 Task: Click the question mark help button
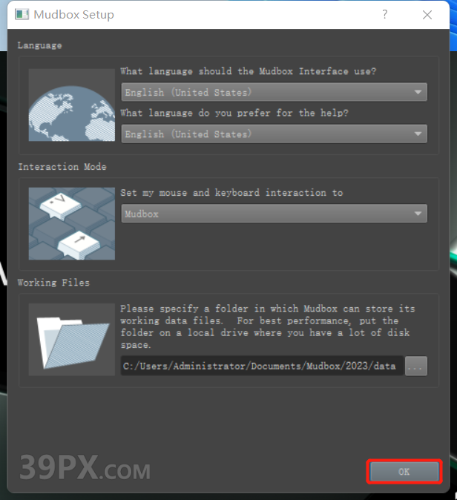click(385, 15)
